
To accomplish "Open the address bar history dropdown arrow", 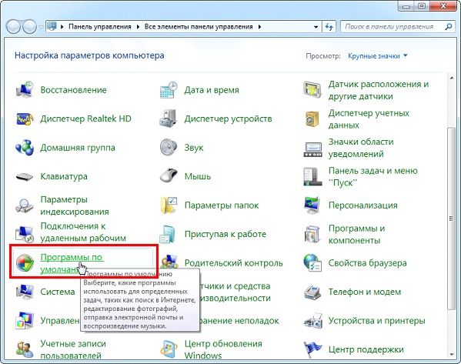I will click(316, 27).
